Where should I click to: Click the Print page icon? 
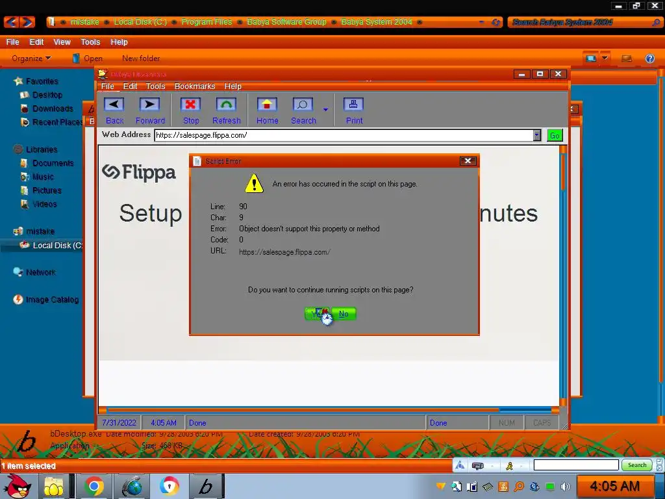tap(353, 105)
